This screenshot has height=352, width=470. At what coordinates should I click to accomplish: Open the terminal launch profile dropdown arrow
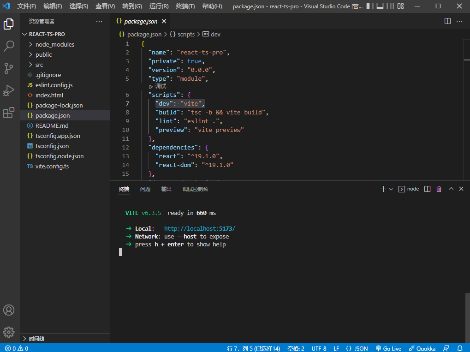(x=391, y=189)
